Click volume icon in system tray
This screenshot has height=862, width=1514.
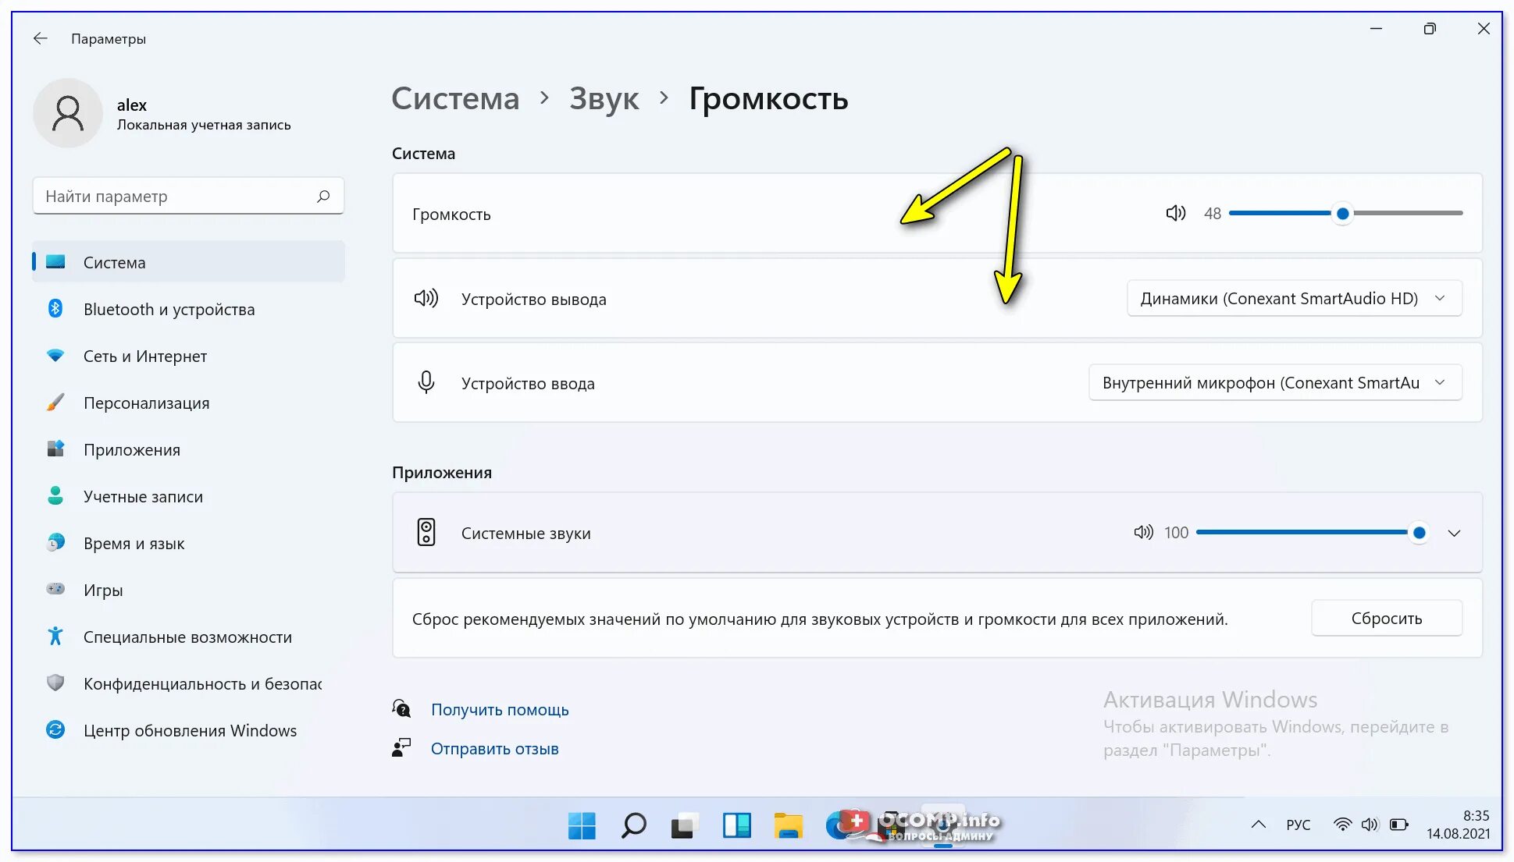[1370, 825]
